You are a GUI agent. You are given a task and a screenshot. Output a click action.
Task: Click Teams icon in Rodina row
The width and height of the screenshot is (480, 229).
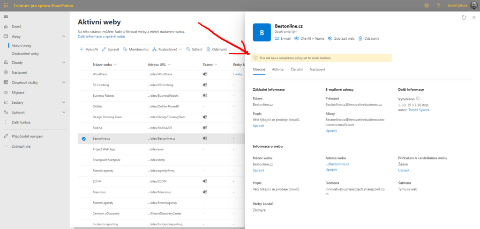(x=204, y=128)
